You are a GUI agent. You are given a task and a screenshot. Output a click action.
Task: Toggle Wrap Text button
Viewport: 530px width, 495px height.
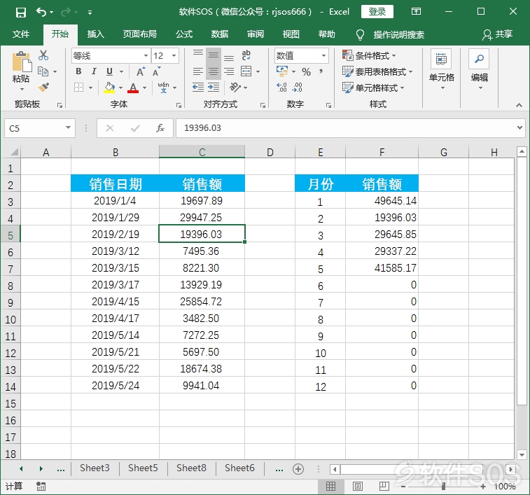pyautogui.click(x=246, y=55)
